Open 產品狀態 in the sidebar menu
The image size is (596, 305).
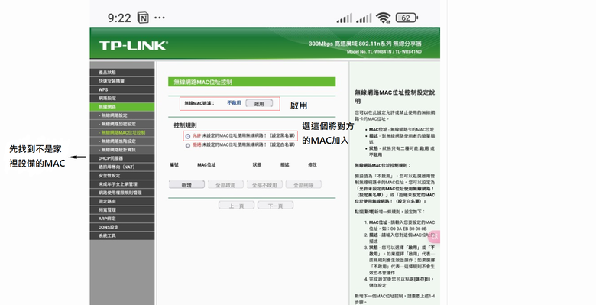(x=122, y=73)
